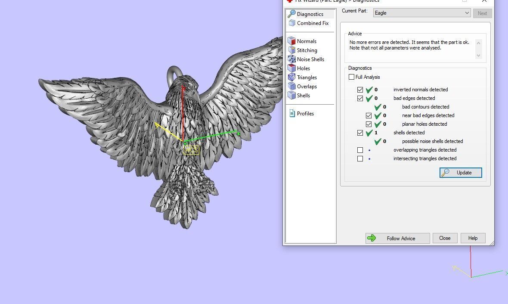Click the green check beside planar holes

pyautogui.click(x=378, y=124)
